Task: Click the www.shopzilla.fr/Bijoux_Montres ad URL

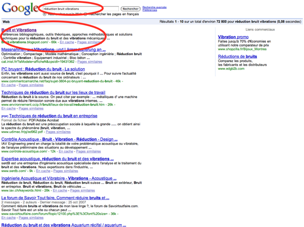Action: 242,49
